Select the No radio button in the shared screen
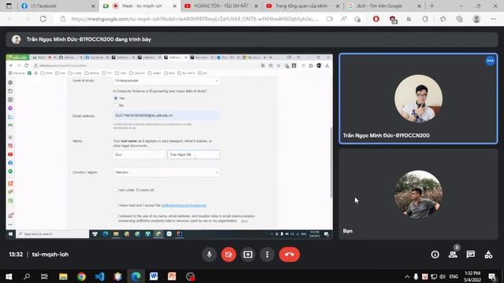This screenshot has width=504, height=283. pyautogui.click(x=116, y=105)
